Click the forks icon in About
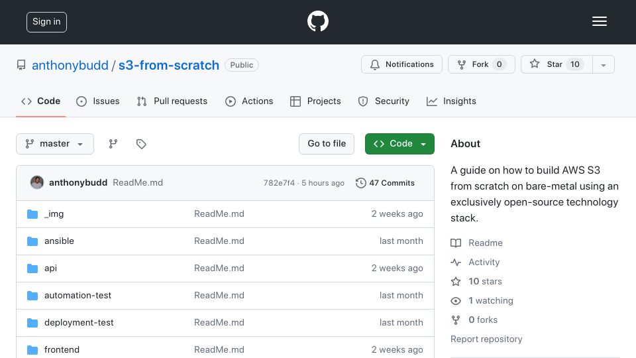The width and height of the screenshot is (636, 358). click(x=456, y=320)
